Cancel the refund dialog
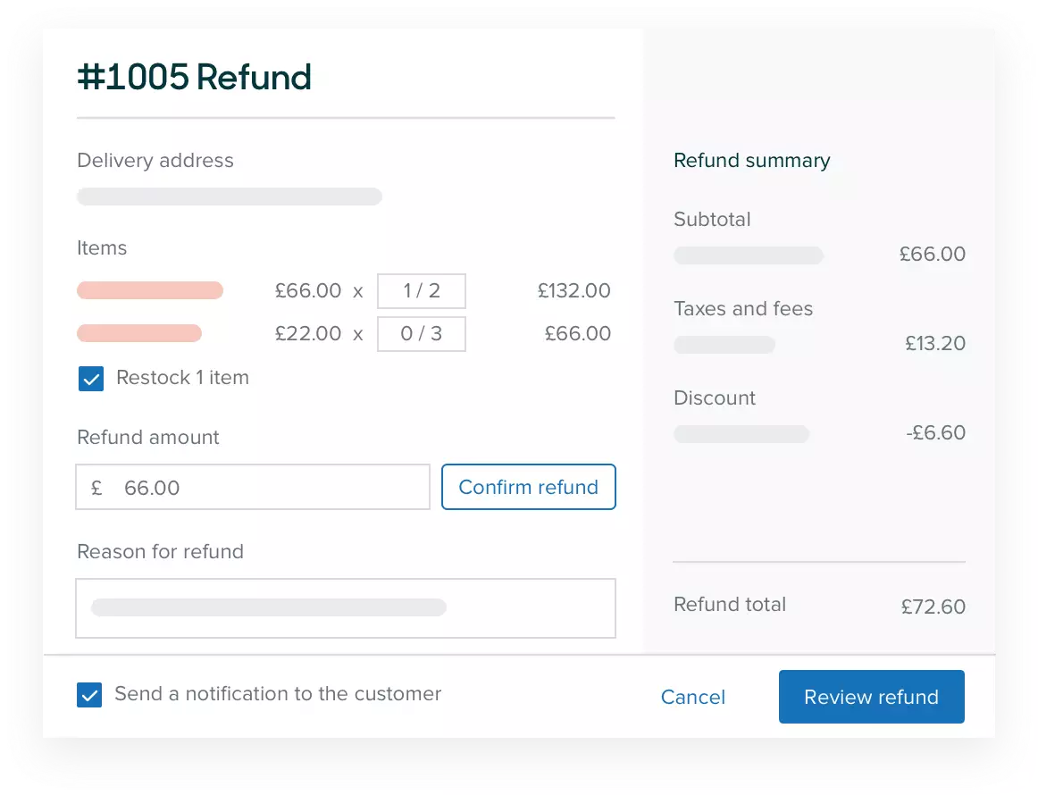 (693, 697)
